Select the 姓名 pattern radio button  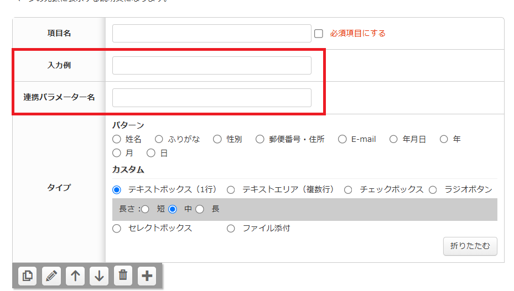click(x=116, y=139)
